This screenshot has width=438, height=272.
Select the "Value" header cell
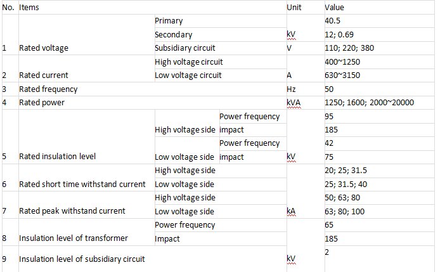click(x=334, y=8)
